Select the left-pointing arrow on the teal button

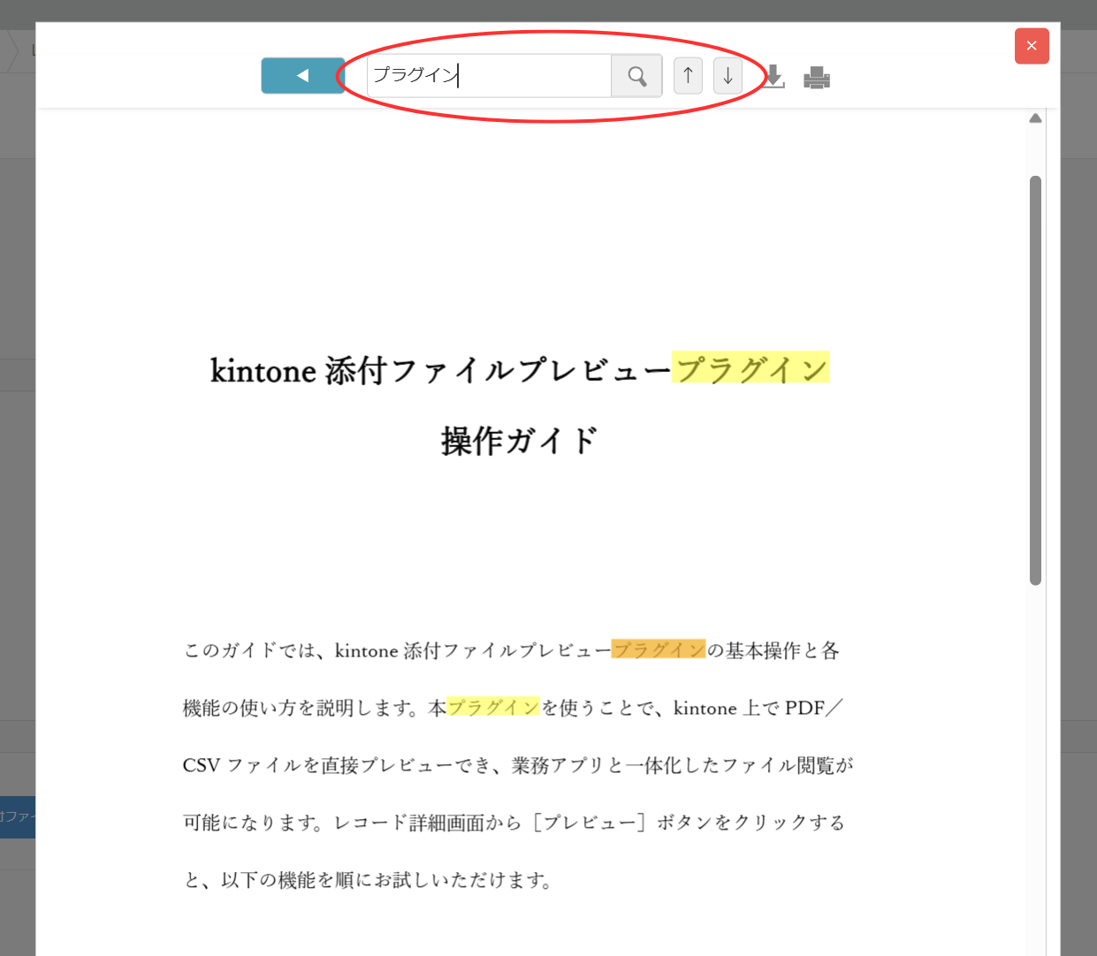(303, 75)
